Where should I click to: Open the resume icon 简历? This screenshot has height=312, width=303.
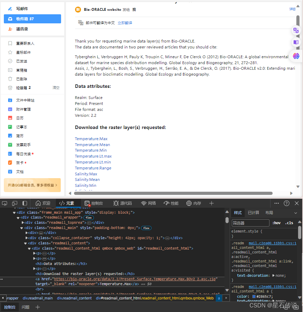pyautogui.click(x=10, y=136)
